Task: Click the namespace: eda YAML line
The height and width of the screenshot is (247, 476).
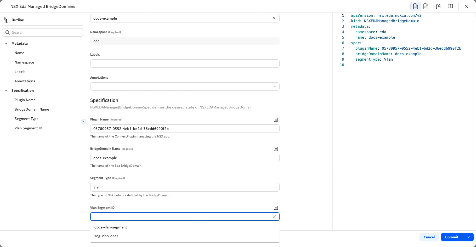Action: pyautogui.click(x=371, y=32)
